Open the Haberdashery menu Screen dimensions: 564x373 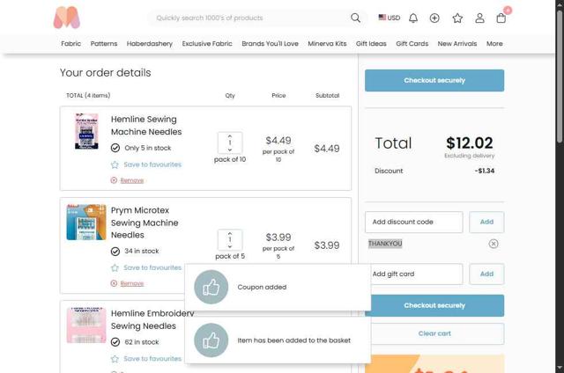tap(150, 43)
